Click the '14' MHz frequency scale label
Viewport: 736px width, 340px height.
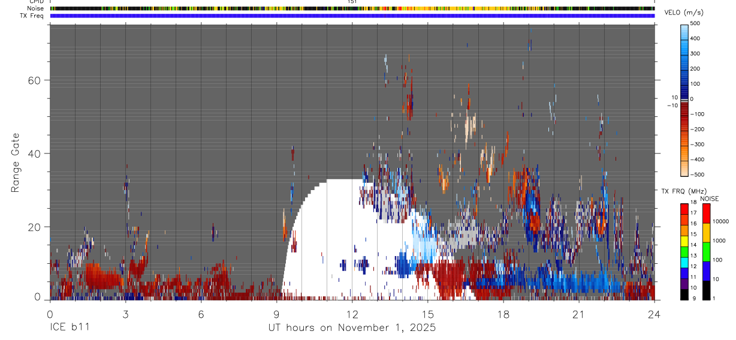694,245
